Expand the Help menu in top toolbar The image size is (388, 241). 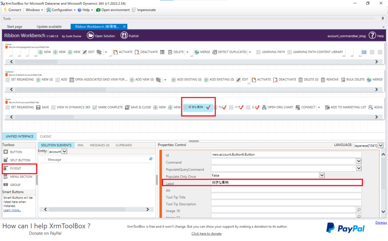(x=85, y=10)
